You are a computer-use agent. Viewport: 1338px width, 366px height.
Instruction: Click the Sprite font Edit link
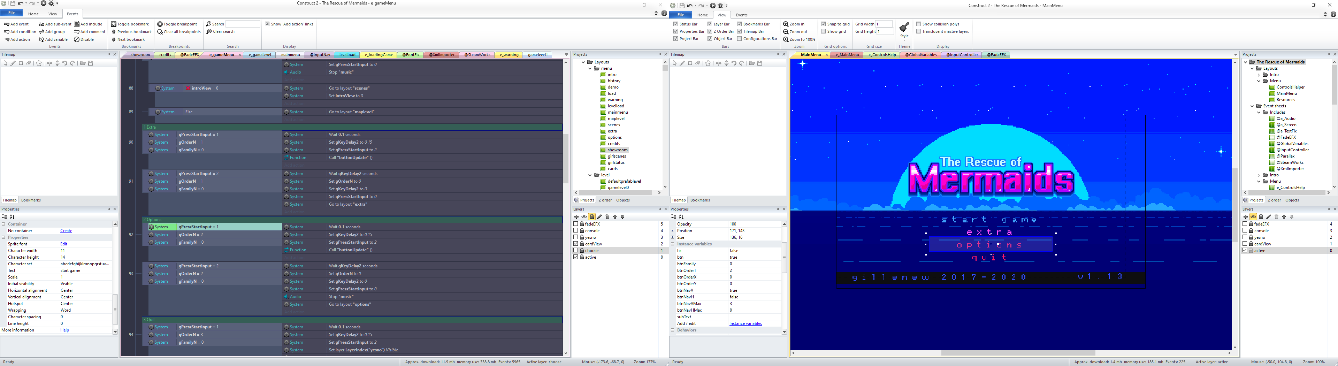tap(63, 244)
